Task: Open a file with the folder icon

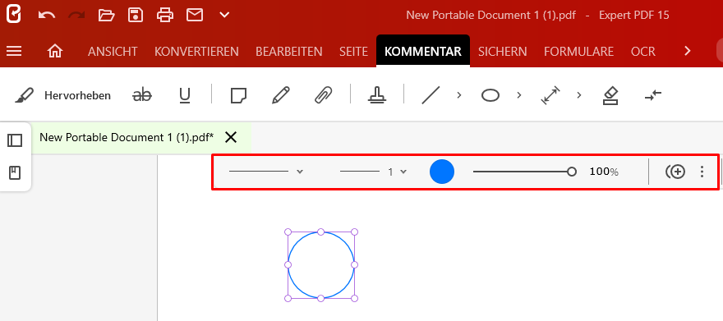Action: tap(106, 16)
